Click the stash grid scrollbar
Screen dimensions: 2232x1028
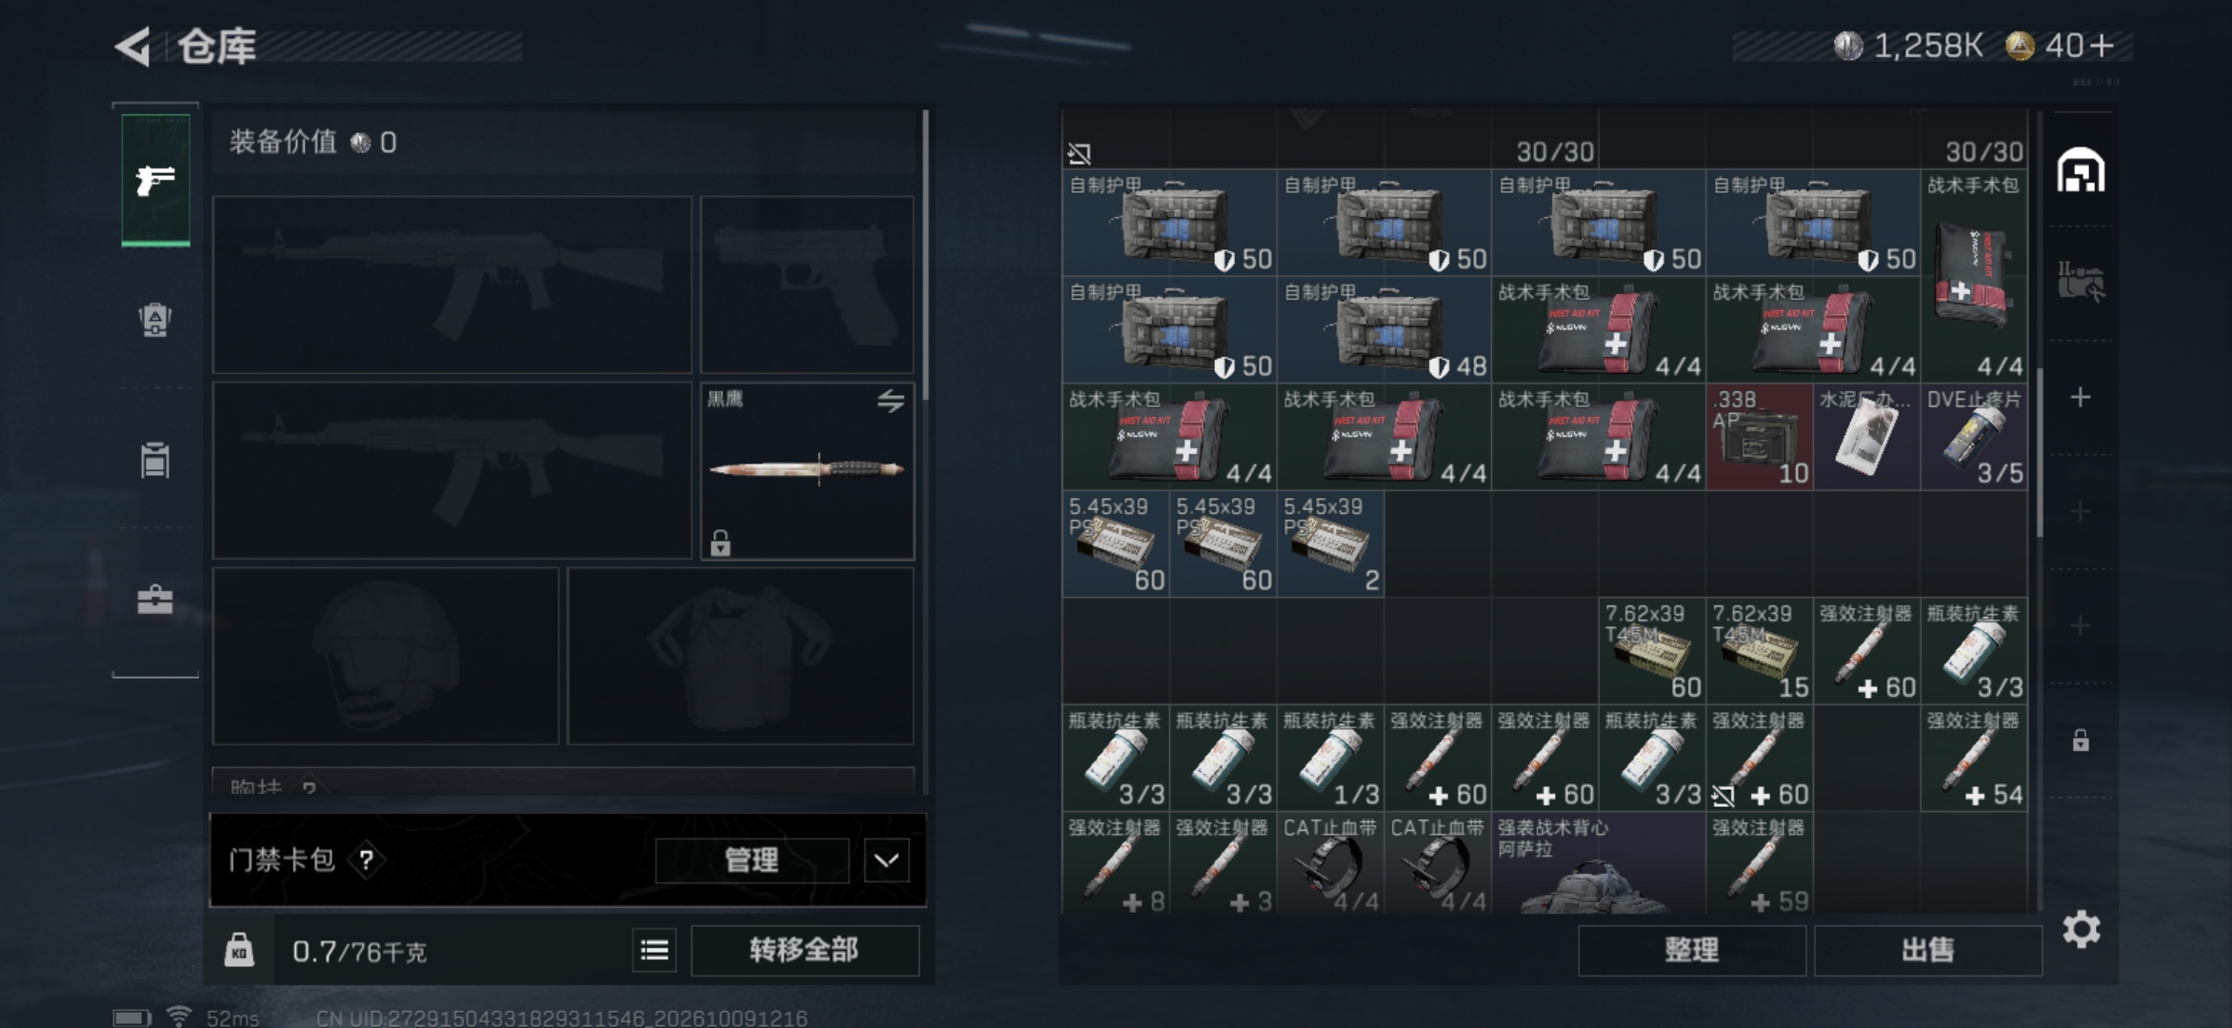(x=2040, y=452)
